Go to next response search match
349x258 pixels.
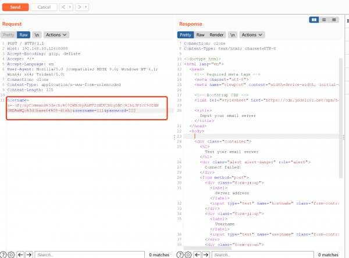[x=205, y=254]
